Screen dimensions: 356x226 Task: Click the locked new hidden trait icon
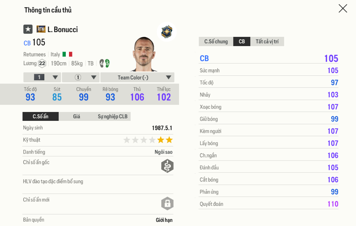[167, 204]
